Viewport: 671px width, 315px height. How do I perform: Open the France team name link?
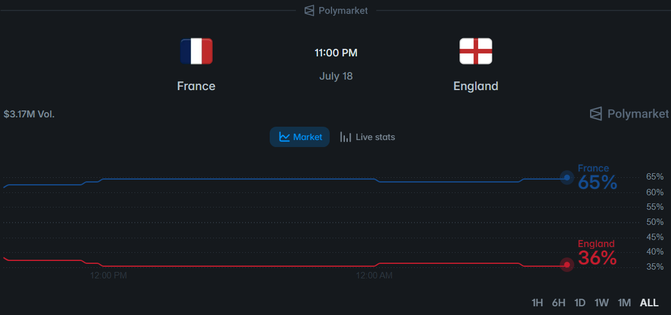coord(196,86)
